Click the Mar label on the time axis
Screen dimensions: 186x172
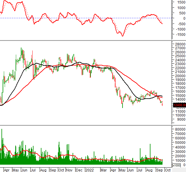[103, 170]
